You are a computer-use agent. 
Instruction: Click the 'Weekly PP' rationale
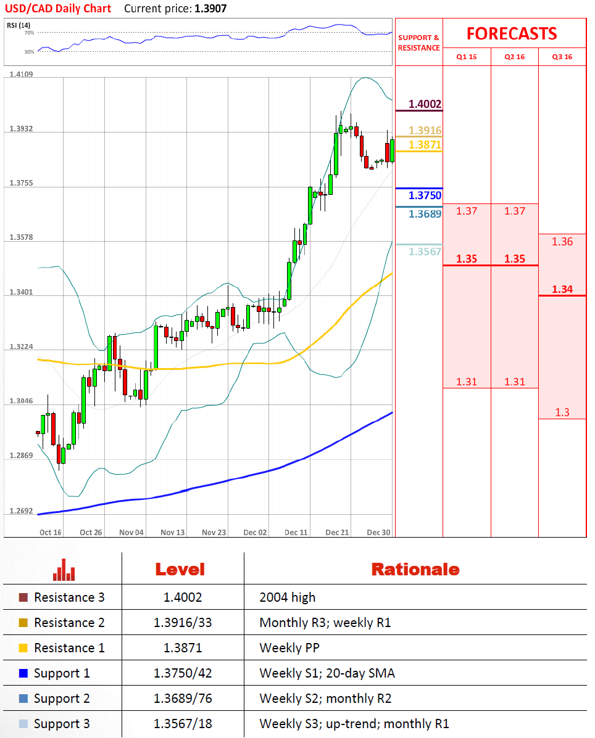point(289,648)
